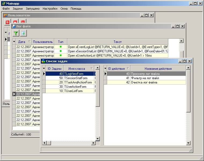
Task: Click the green funnel filter icon in Лог файл
Action: point(16,33)
